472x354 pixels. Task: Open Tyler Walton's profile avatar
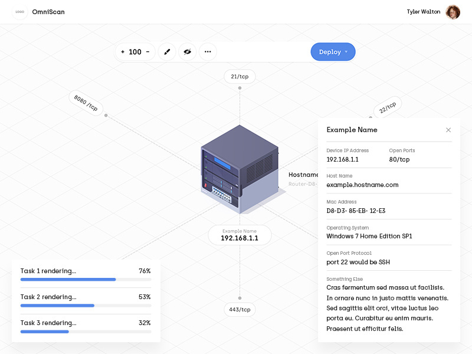[453, 12]
